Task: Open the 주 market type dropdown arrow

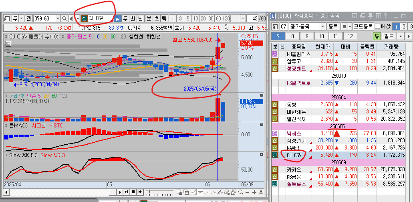Action: [22, 18]
